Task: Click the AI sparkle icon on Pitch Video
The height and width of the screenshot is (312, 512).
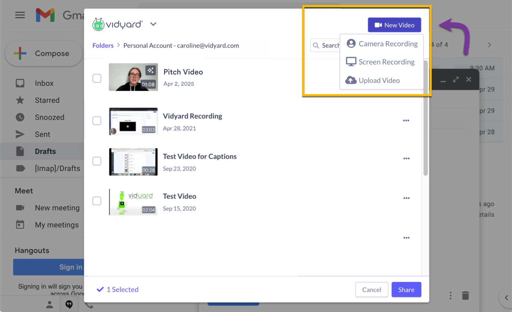Action: tap(150, 70)
